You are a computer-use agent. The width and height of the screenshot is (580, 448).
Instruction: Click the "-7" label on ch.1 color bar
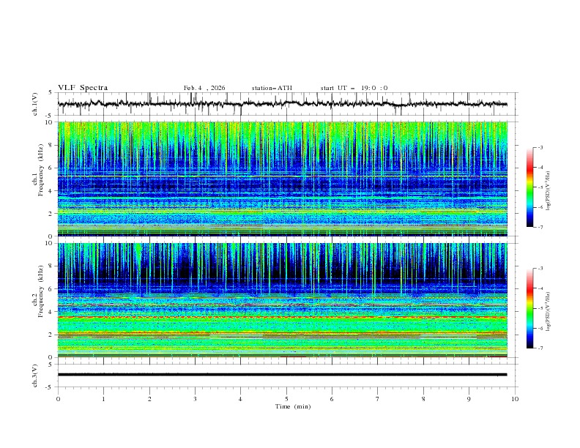click(x=540, y=227)
